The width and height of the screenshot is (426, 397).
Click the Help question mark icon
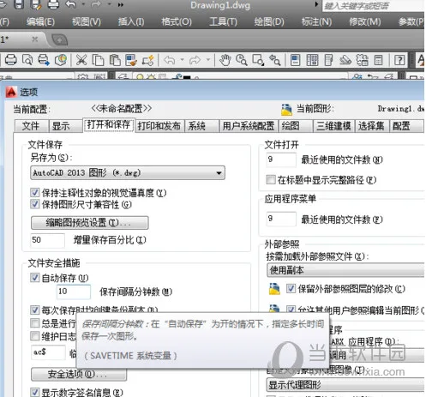[399, 60]
